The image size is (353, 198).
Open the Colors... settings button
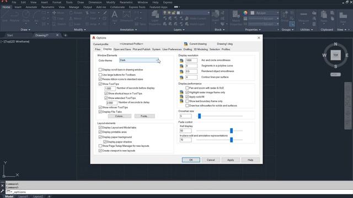(119, 116)
